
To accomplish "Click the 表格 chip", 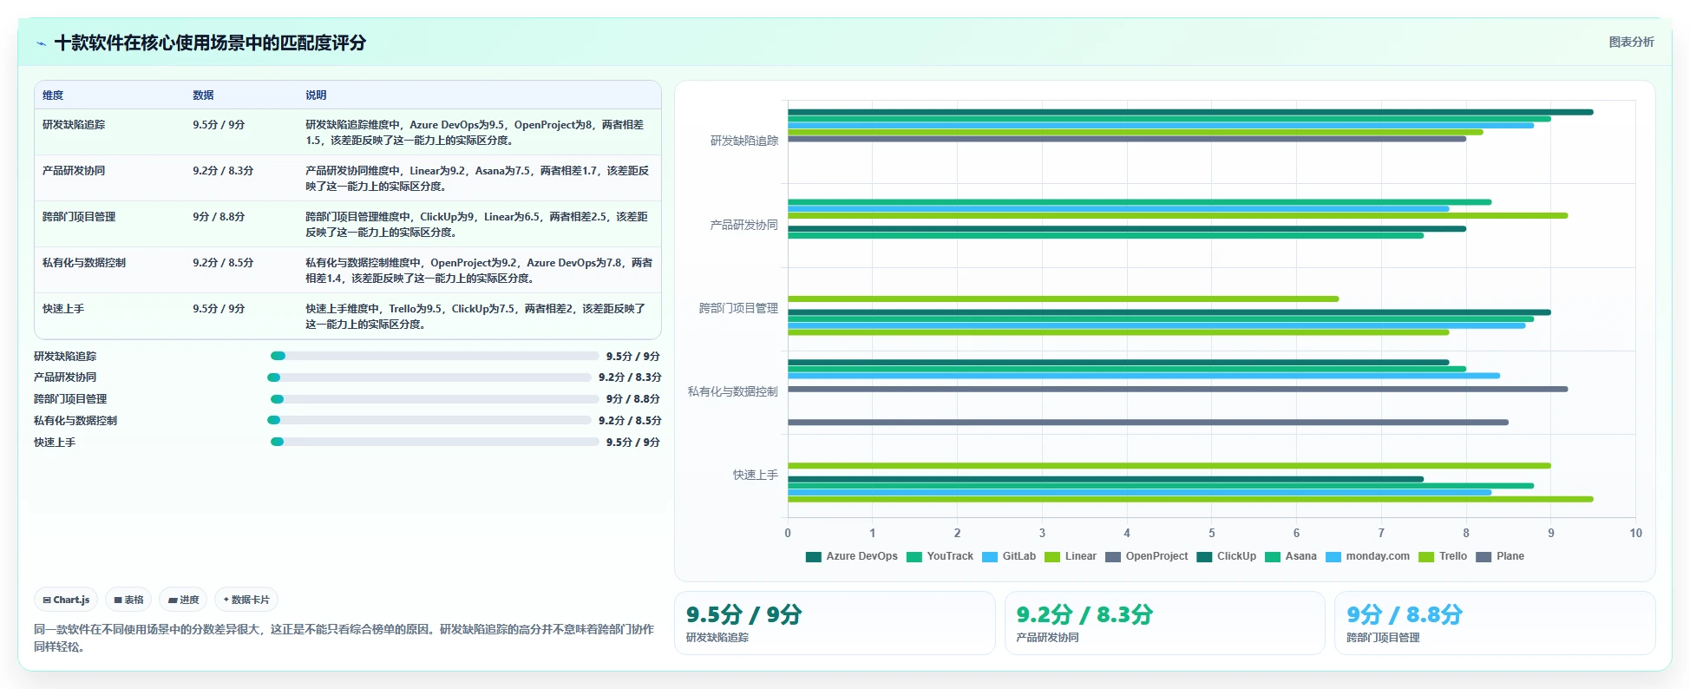I will 128,600.
